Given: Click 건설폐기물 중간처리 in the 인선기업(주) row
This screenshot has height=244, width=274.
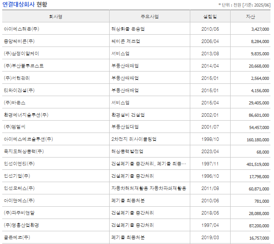Looking at the screenshot, I should click(x=132, y=176).
